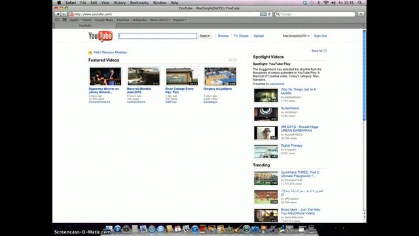The height and width of the screenshot is (236, 419).
Task: Open Google Maps bookmark
Action: 104,20
